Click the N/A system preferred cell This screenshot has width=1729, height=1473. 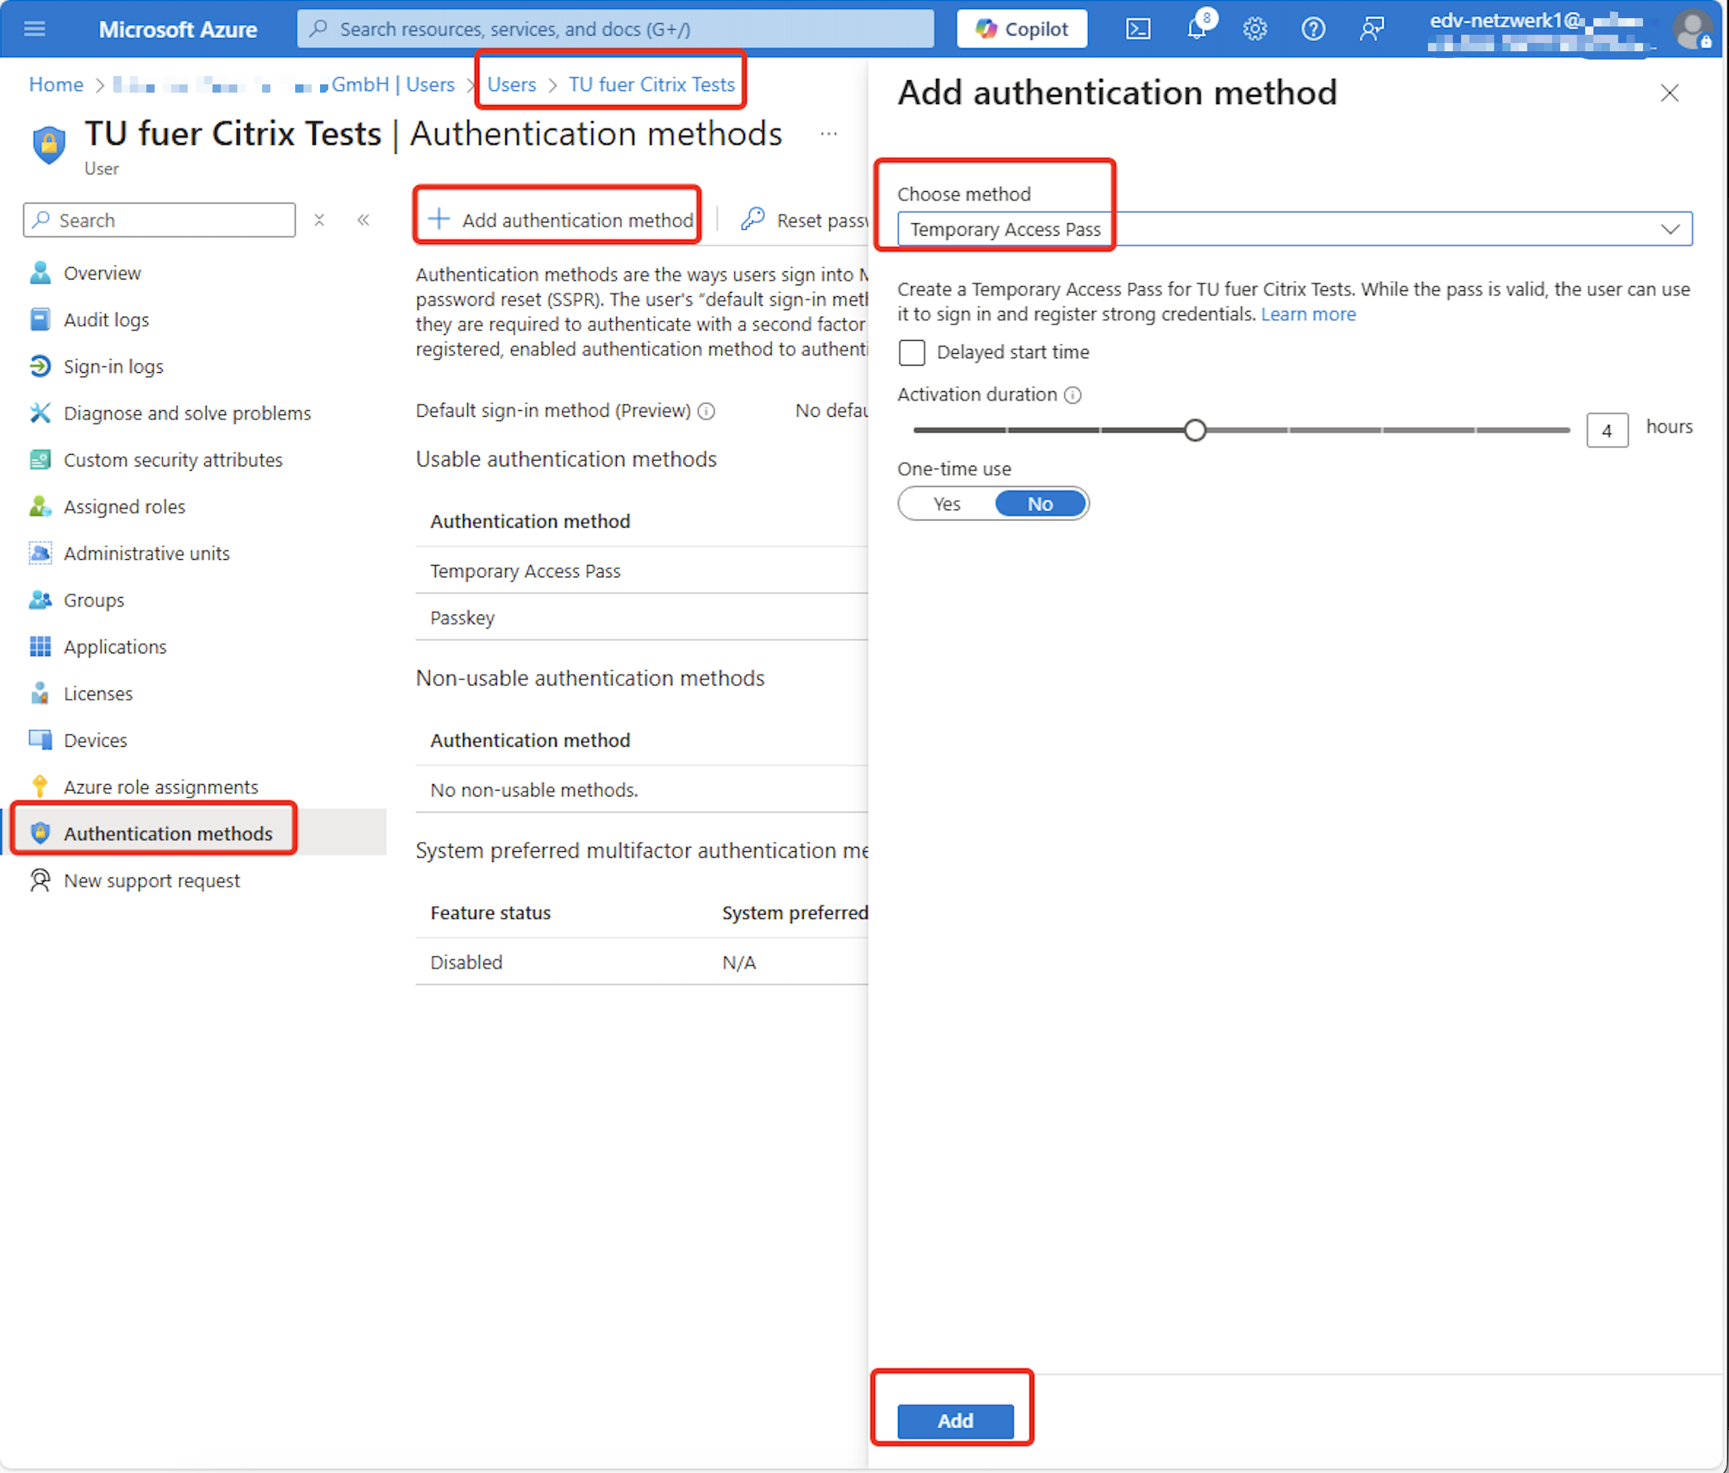738,962
